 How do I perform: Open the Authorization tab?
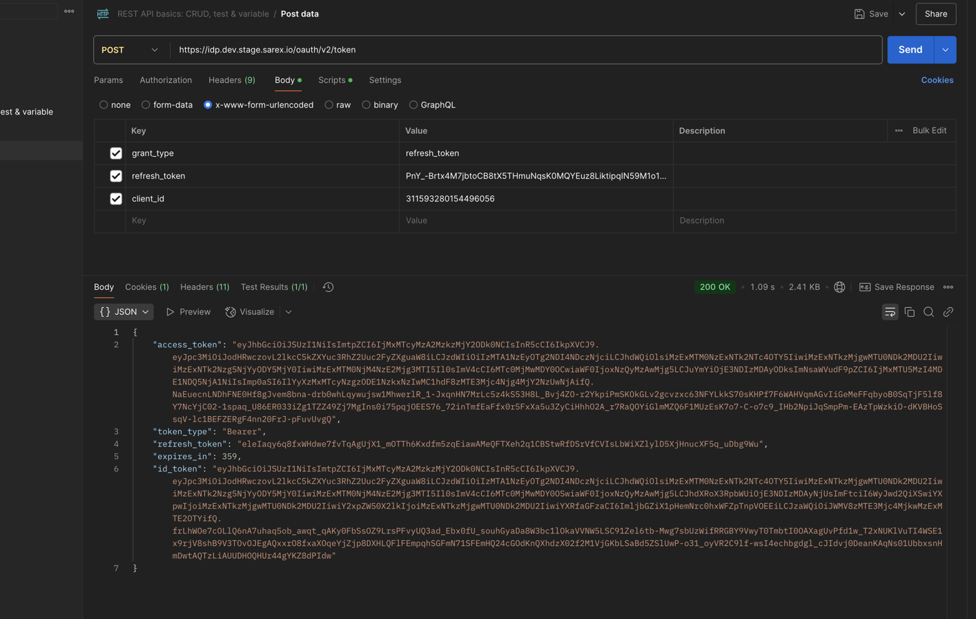166,80
